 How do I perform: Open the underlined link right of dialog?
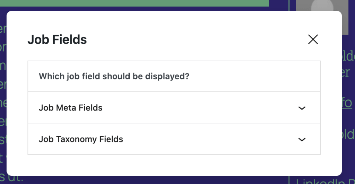(347, 103)
